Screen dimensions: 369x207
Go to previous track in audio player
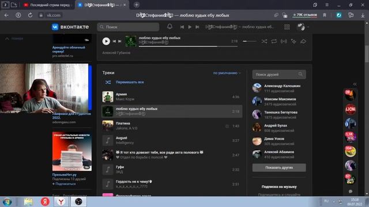[114, 41]
